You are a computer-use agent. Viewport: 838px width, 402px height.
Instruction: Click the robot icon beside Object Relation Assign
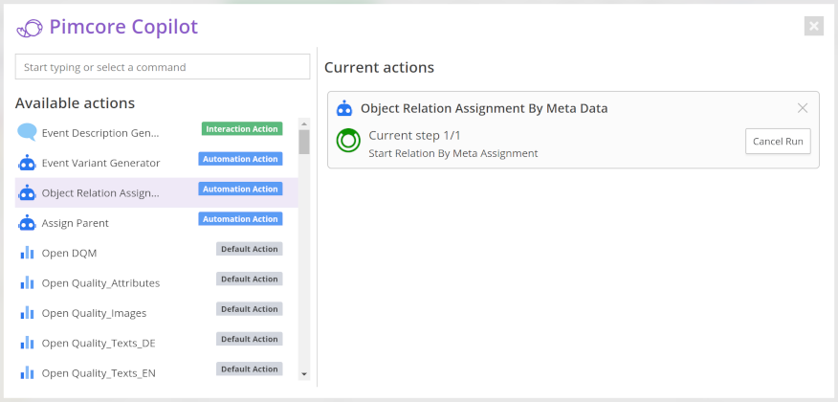[27, 192]
